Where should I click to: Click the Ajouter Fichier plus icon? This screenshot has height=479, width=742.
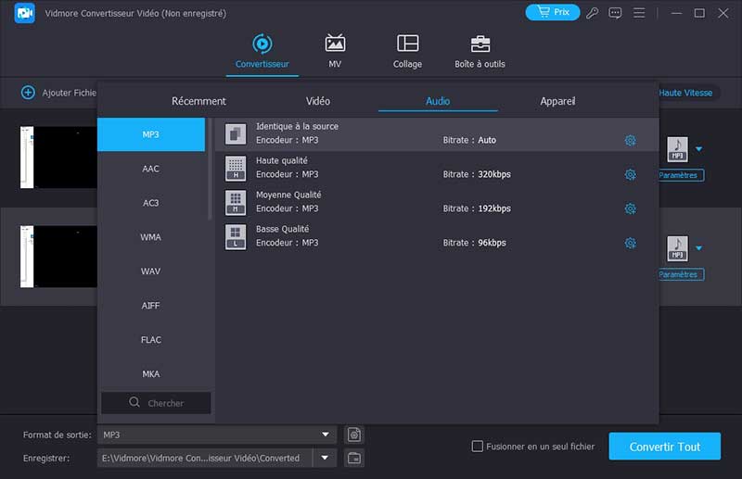click(x=28, y=93)
